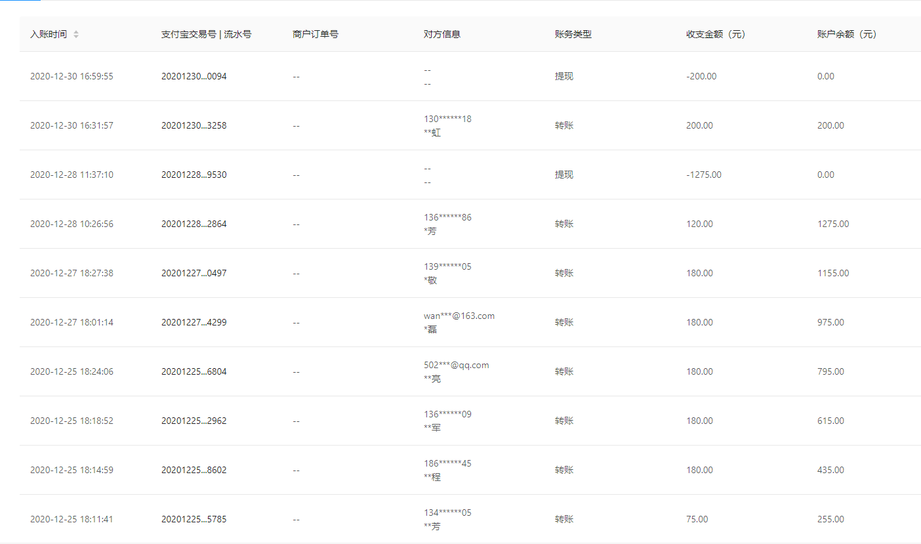921x544 pixels.
Task: Select transaction number 20201227...4299
Action: click(194, 322)
